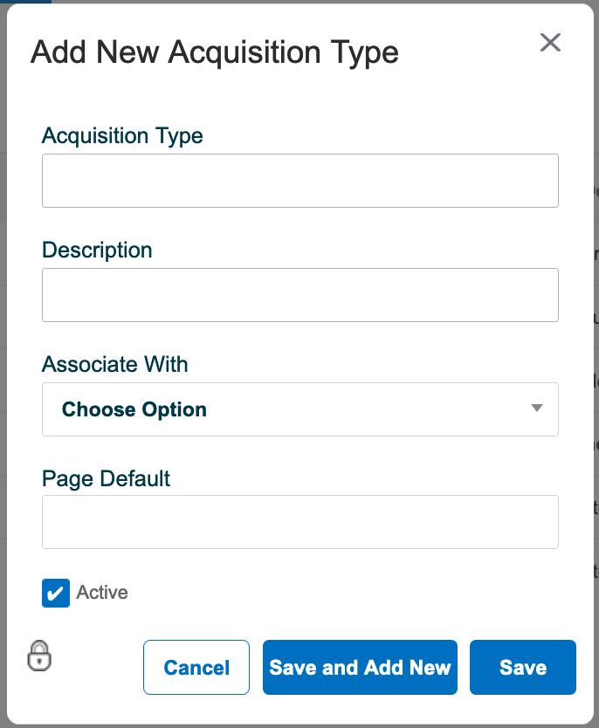Click the padlock icon near Cancel
Viewport: 599px width, 728px height.
[39, 656]
